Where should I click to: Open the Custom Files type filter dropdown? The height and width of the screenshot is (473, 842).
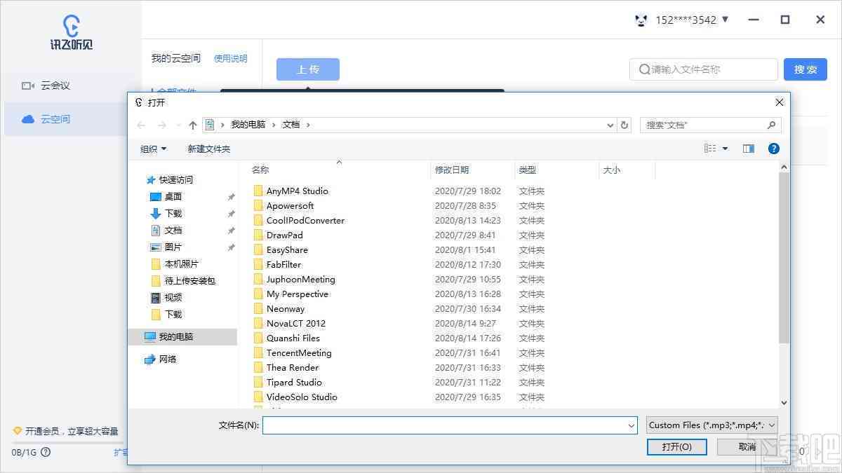(712, 425)
